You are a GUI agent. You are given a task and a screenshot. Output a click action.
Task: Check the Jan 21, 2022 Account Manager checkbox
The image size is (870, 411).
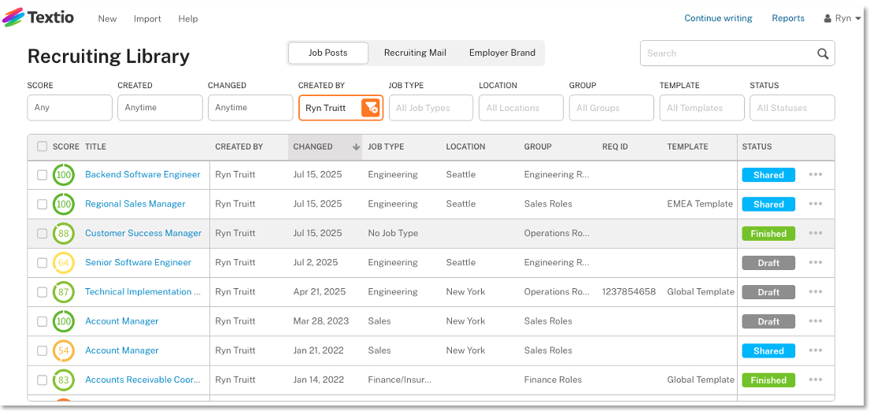pos(43,350)
